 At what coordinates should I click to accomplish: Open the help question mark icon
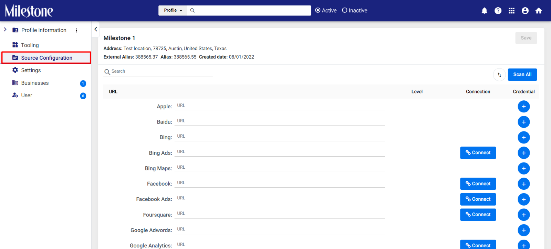tap(498, 11)
